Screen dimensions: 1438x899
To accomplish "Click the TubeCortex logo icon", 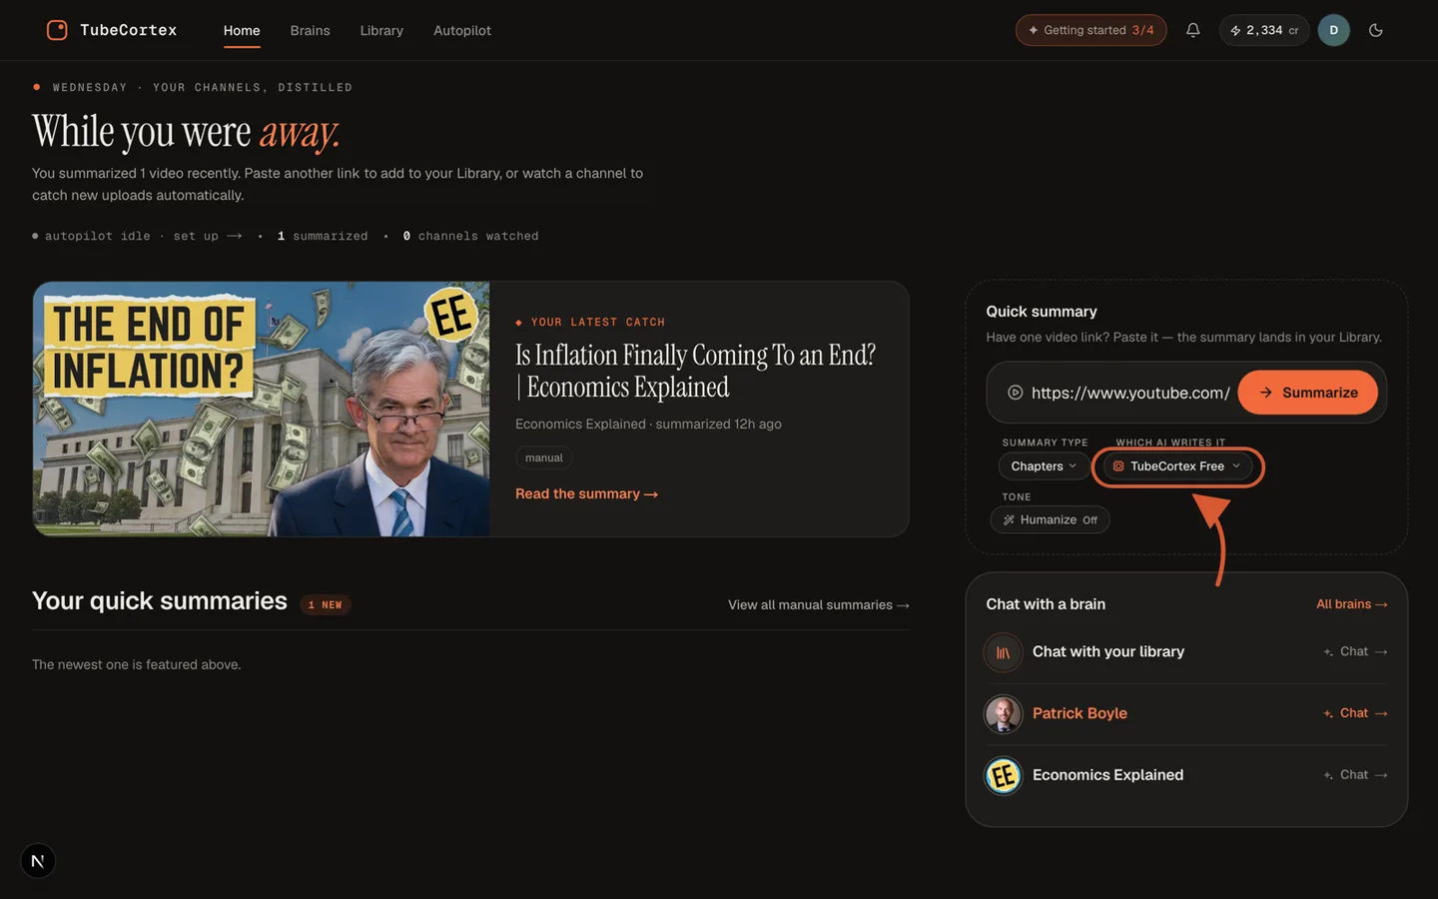I will click(x=57, y=30).
